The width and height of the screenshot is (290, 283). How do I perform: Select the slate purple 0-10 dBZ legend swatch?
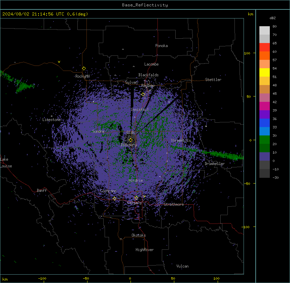point(264,157)
